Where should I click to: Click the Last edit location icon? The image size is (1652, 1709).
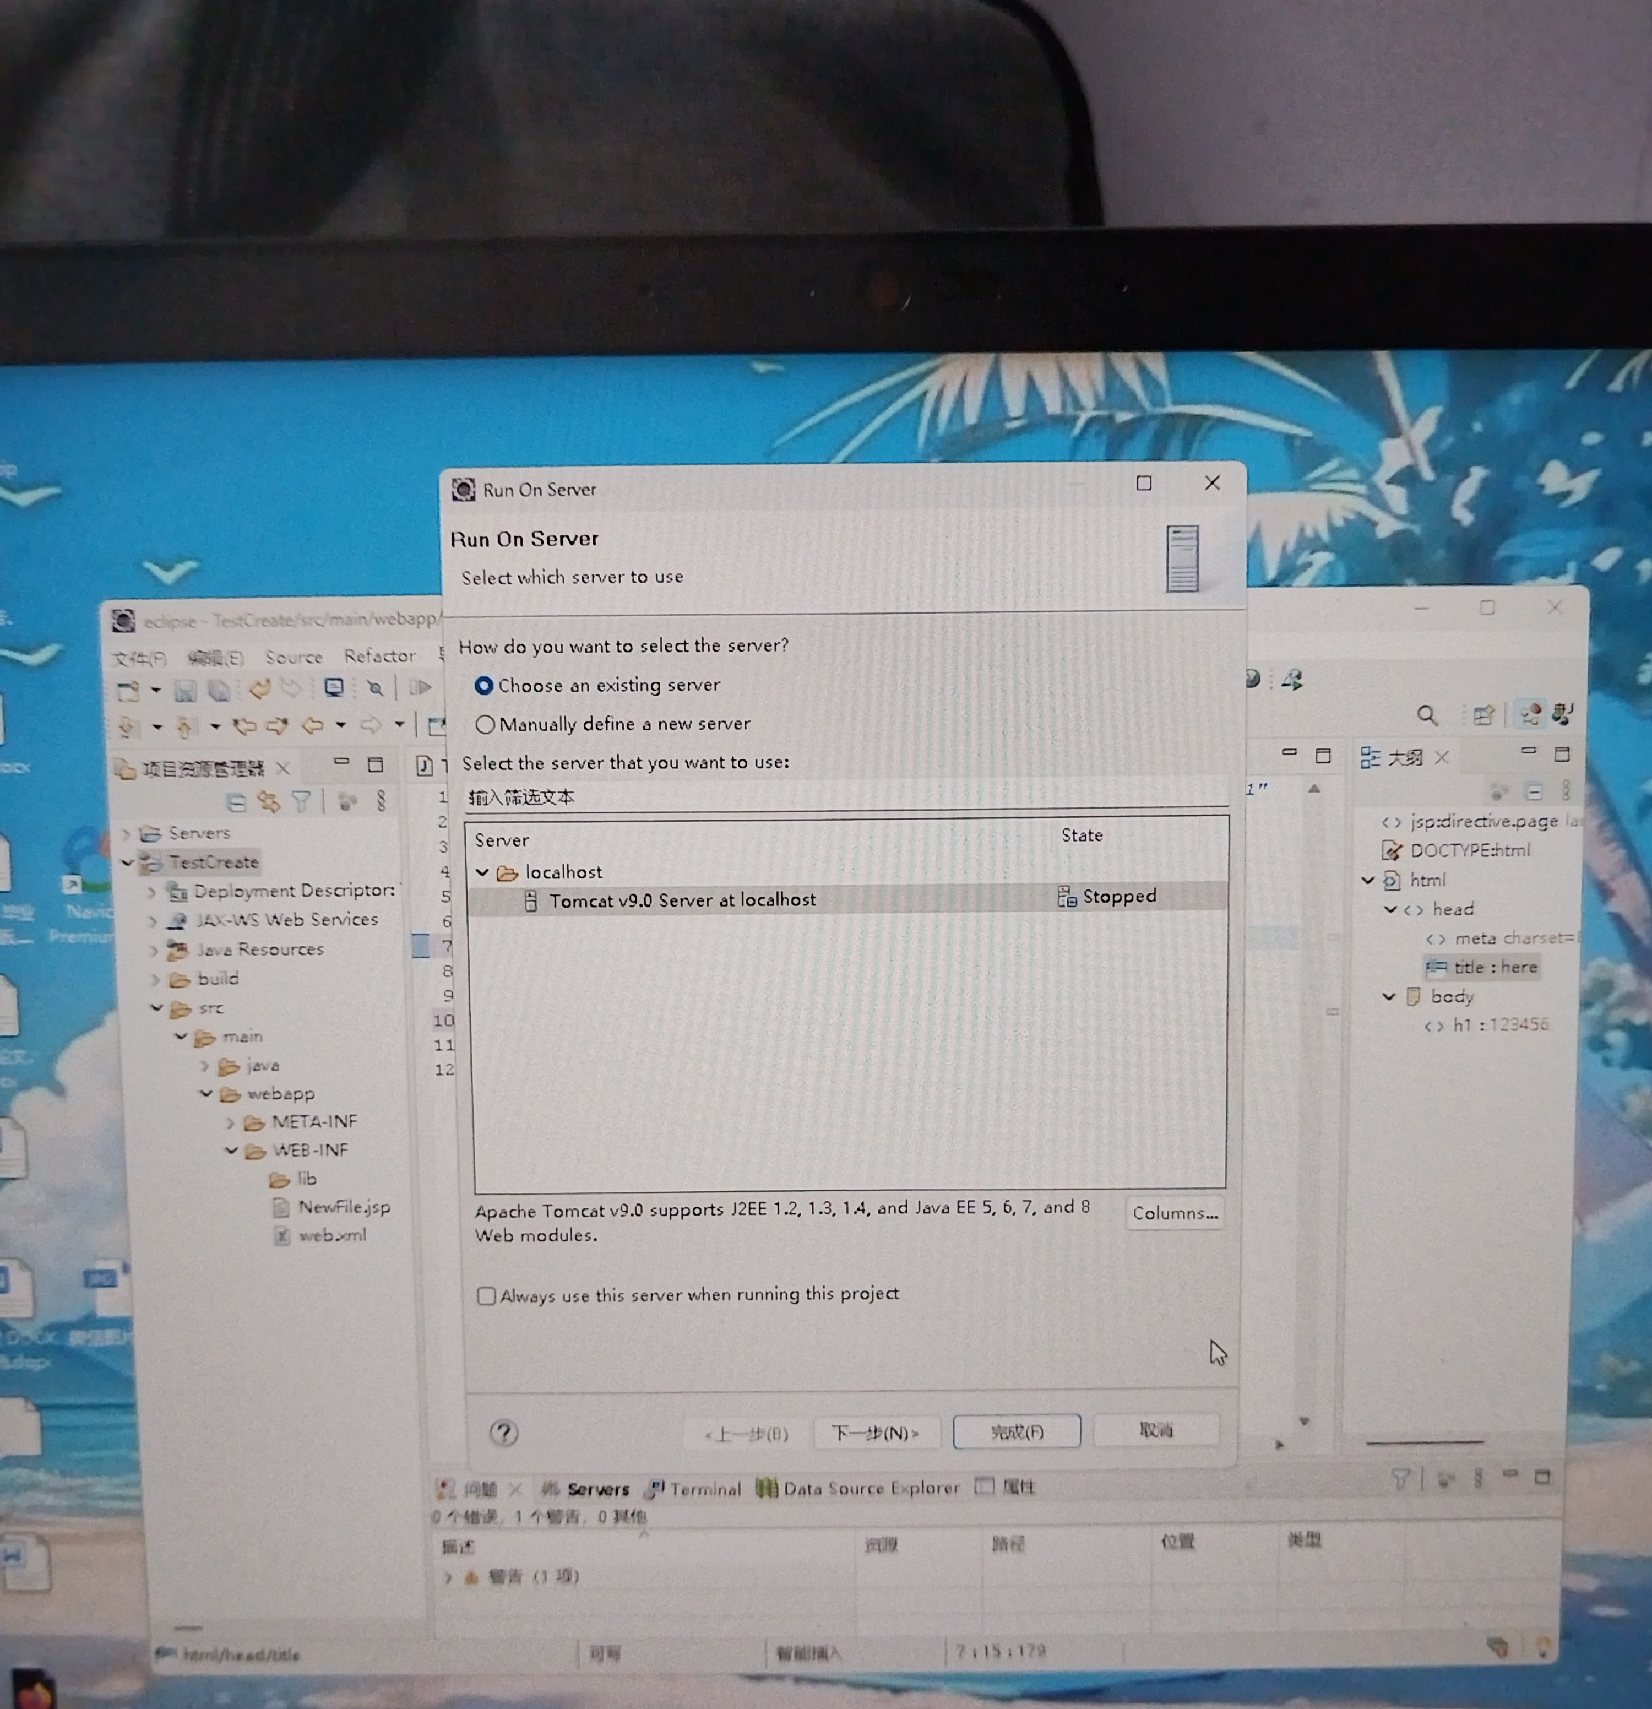click(244, 725)
